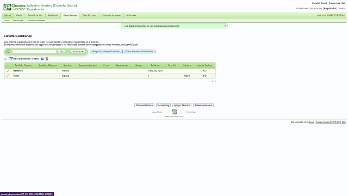348x196 pixels.
Task: Sort by Segundo Nombre column header
Action: pos(88,65)
